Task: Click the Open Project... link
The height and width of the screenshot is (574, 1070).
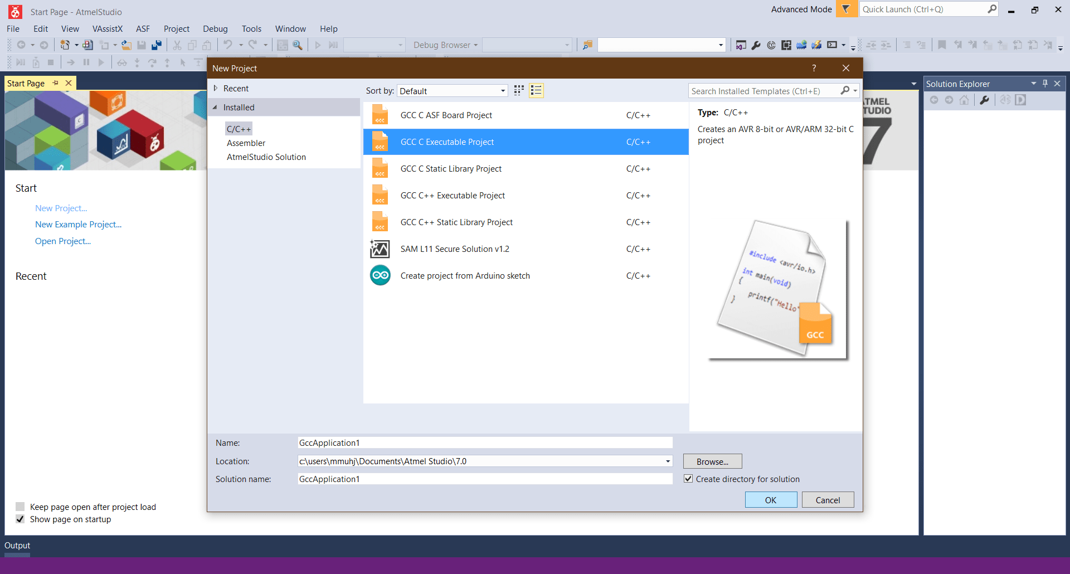Action: [x=63, y=241]
